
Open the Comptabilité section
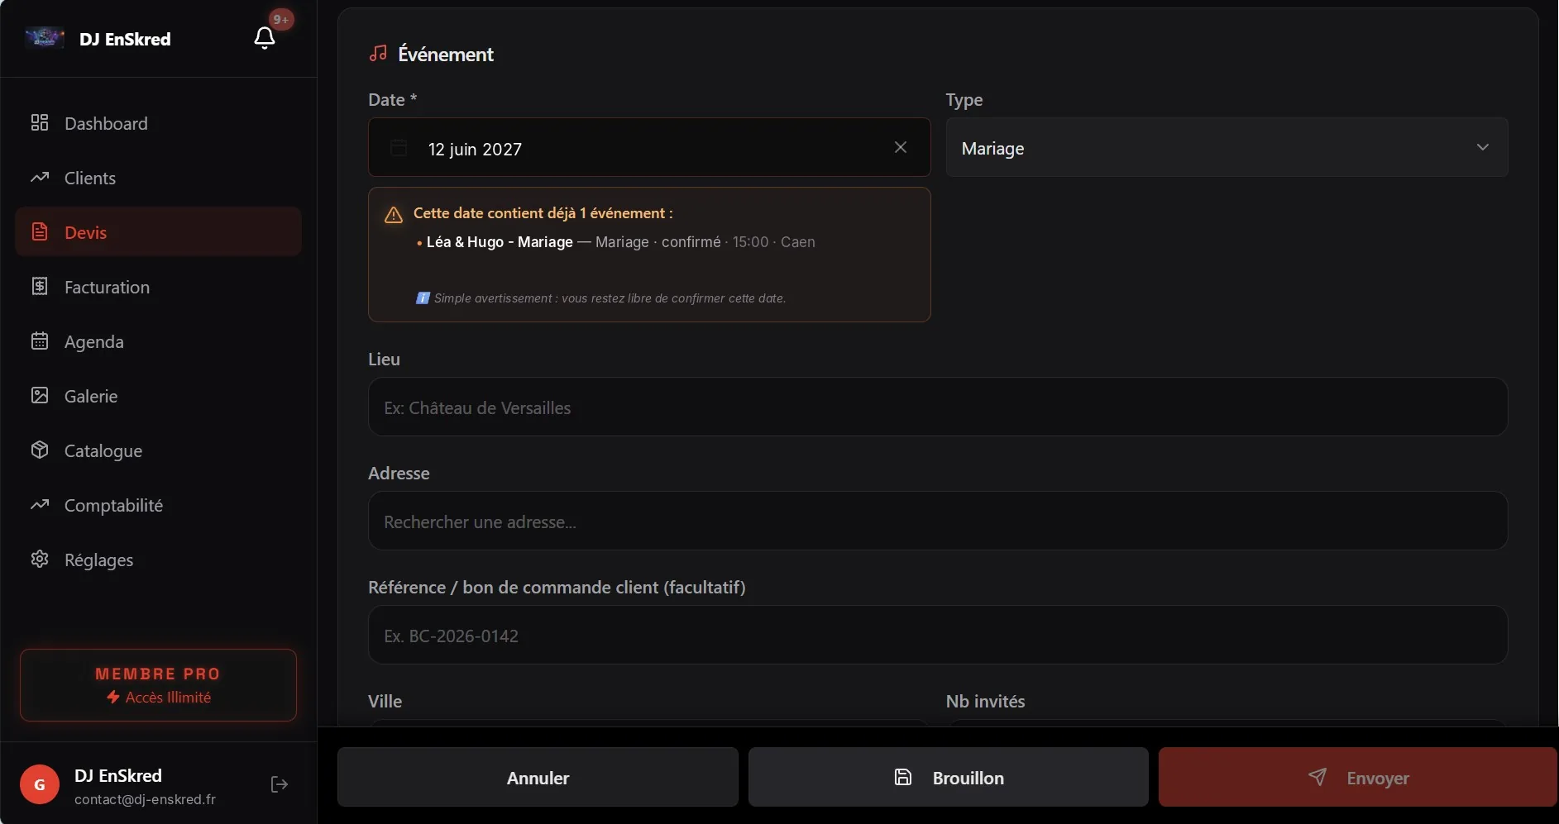(x=158, y=505)
